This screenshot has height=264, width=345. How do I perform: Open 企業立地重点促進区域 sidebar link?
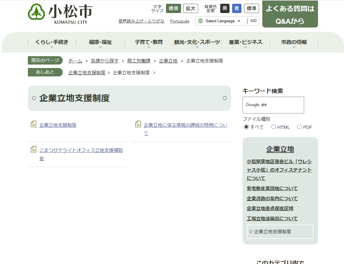[x=270, y=208]
